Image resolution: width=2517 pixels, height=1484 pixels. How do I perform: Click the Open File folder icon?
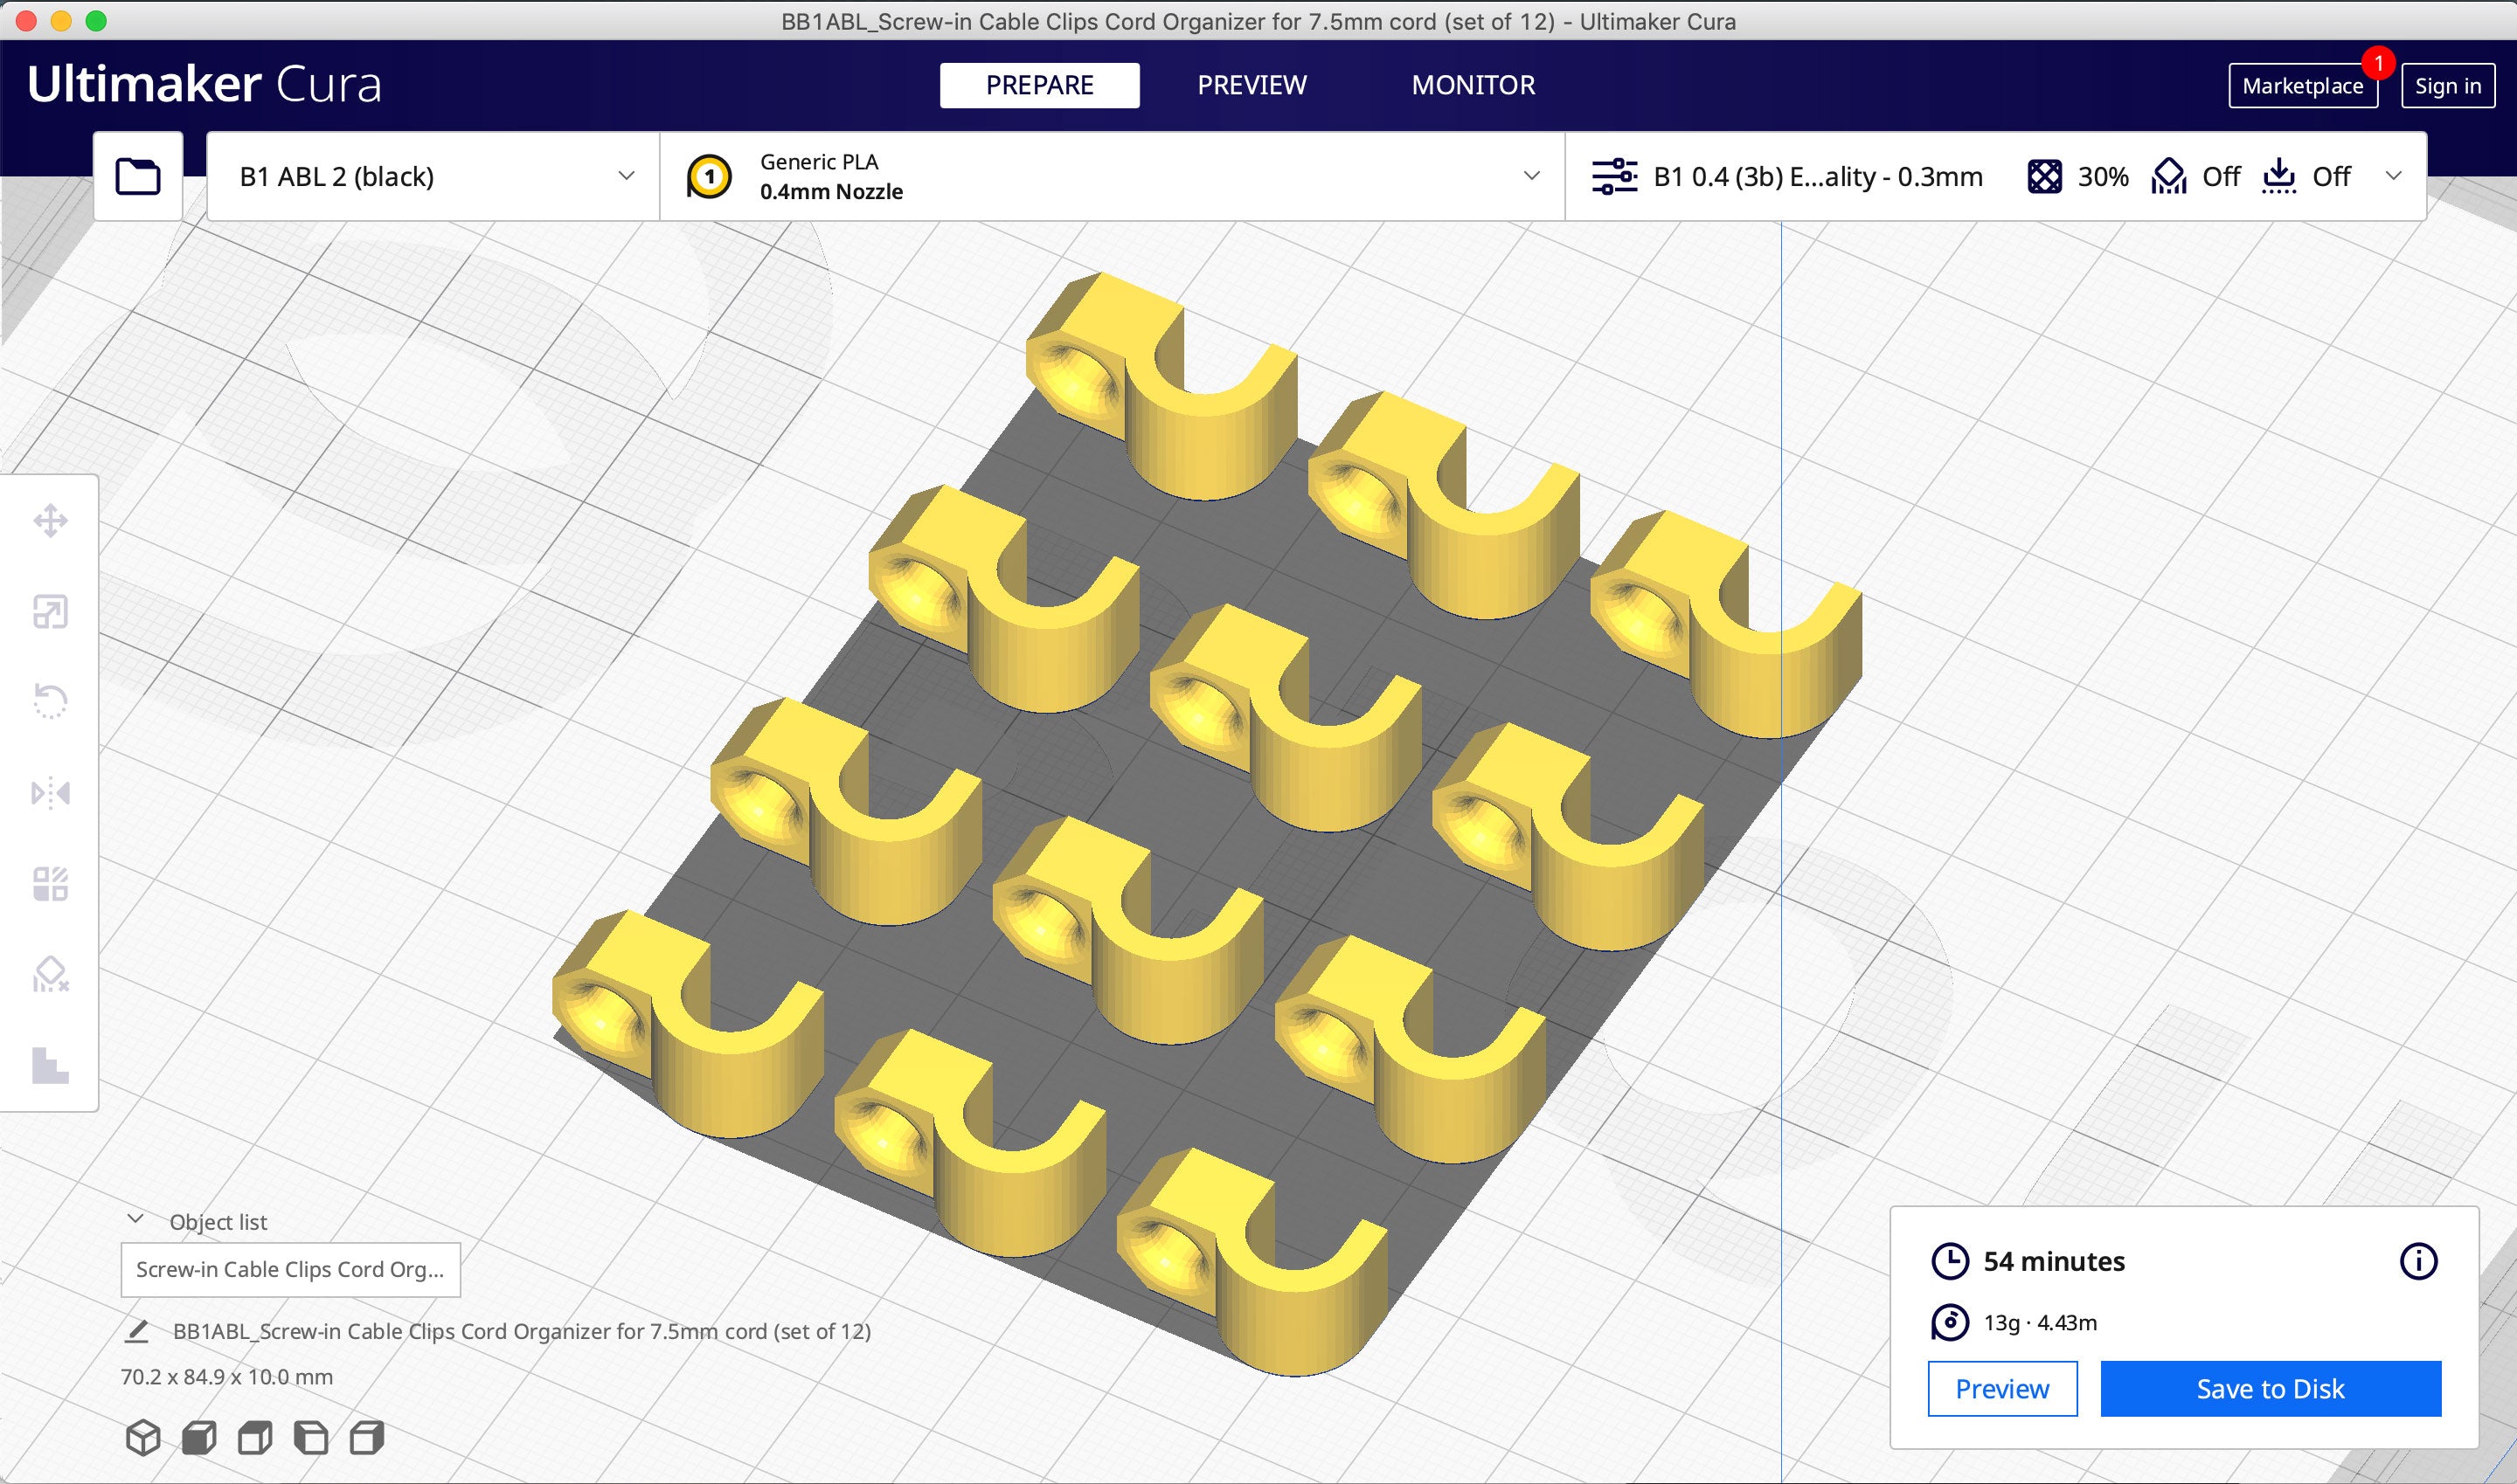138,177
